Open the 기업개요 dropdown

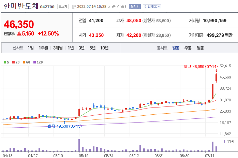click(152, 6)
